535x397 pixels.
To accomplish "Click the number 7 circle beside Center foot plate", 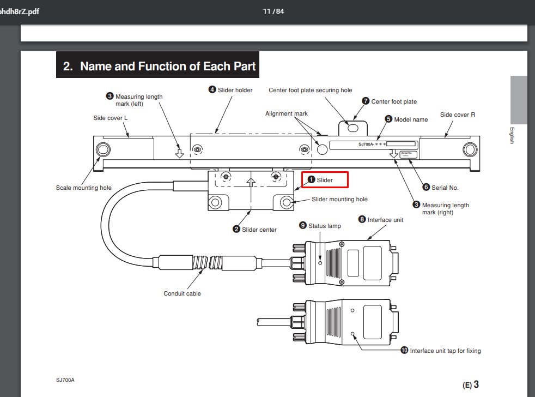I will pos(366,101).
